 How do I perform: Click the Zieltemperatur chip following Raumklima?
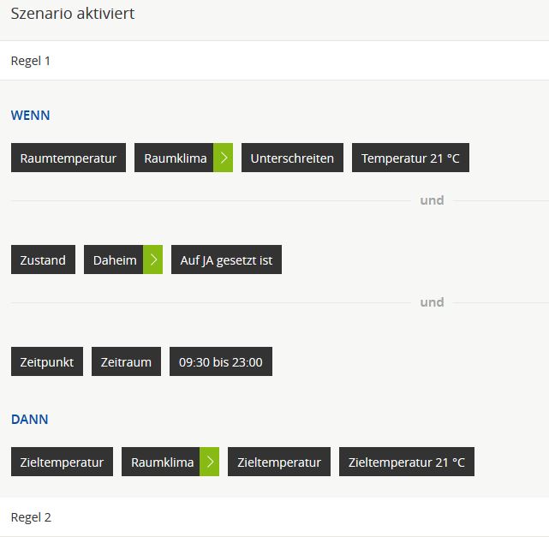(279, 462)
